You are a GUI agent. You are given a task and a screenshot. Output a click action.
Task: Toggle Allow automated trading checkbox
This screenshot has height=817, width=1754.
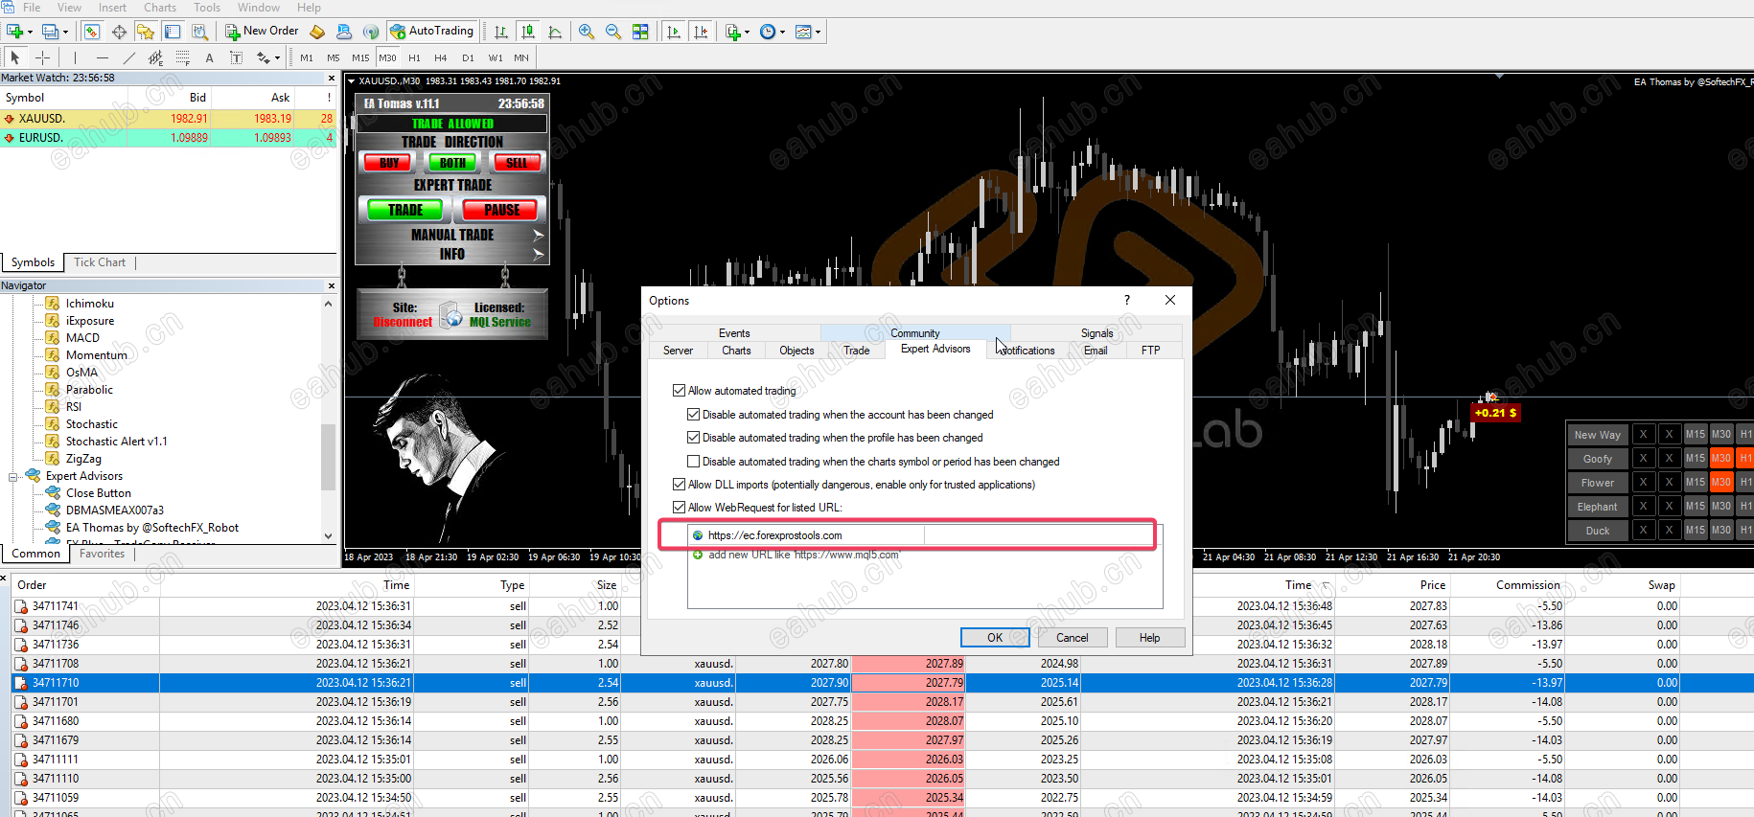680,391
